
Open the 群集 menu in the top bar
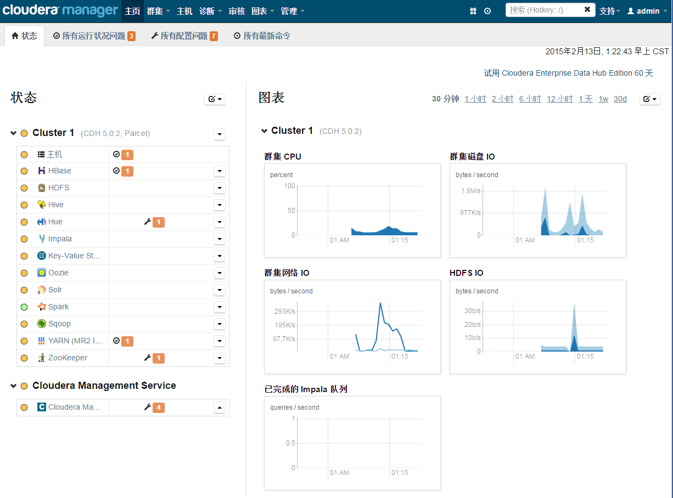[x=158, y=11]
